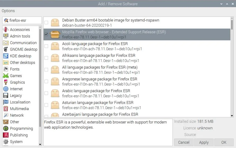Open the Options menu

tap(8, 11)
